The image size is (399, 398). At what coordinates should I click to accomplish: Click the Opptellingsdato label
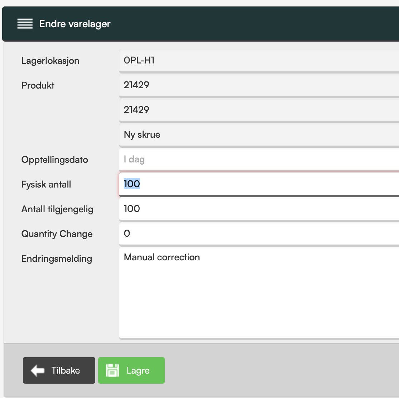pyautogui.click(x=55, y=160)
